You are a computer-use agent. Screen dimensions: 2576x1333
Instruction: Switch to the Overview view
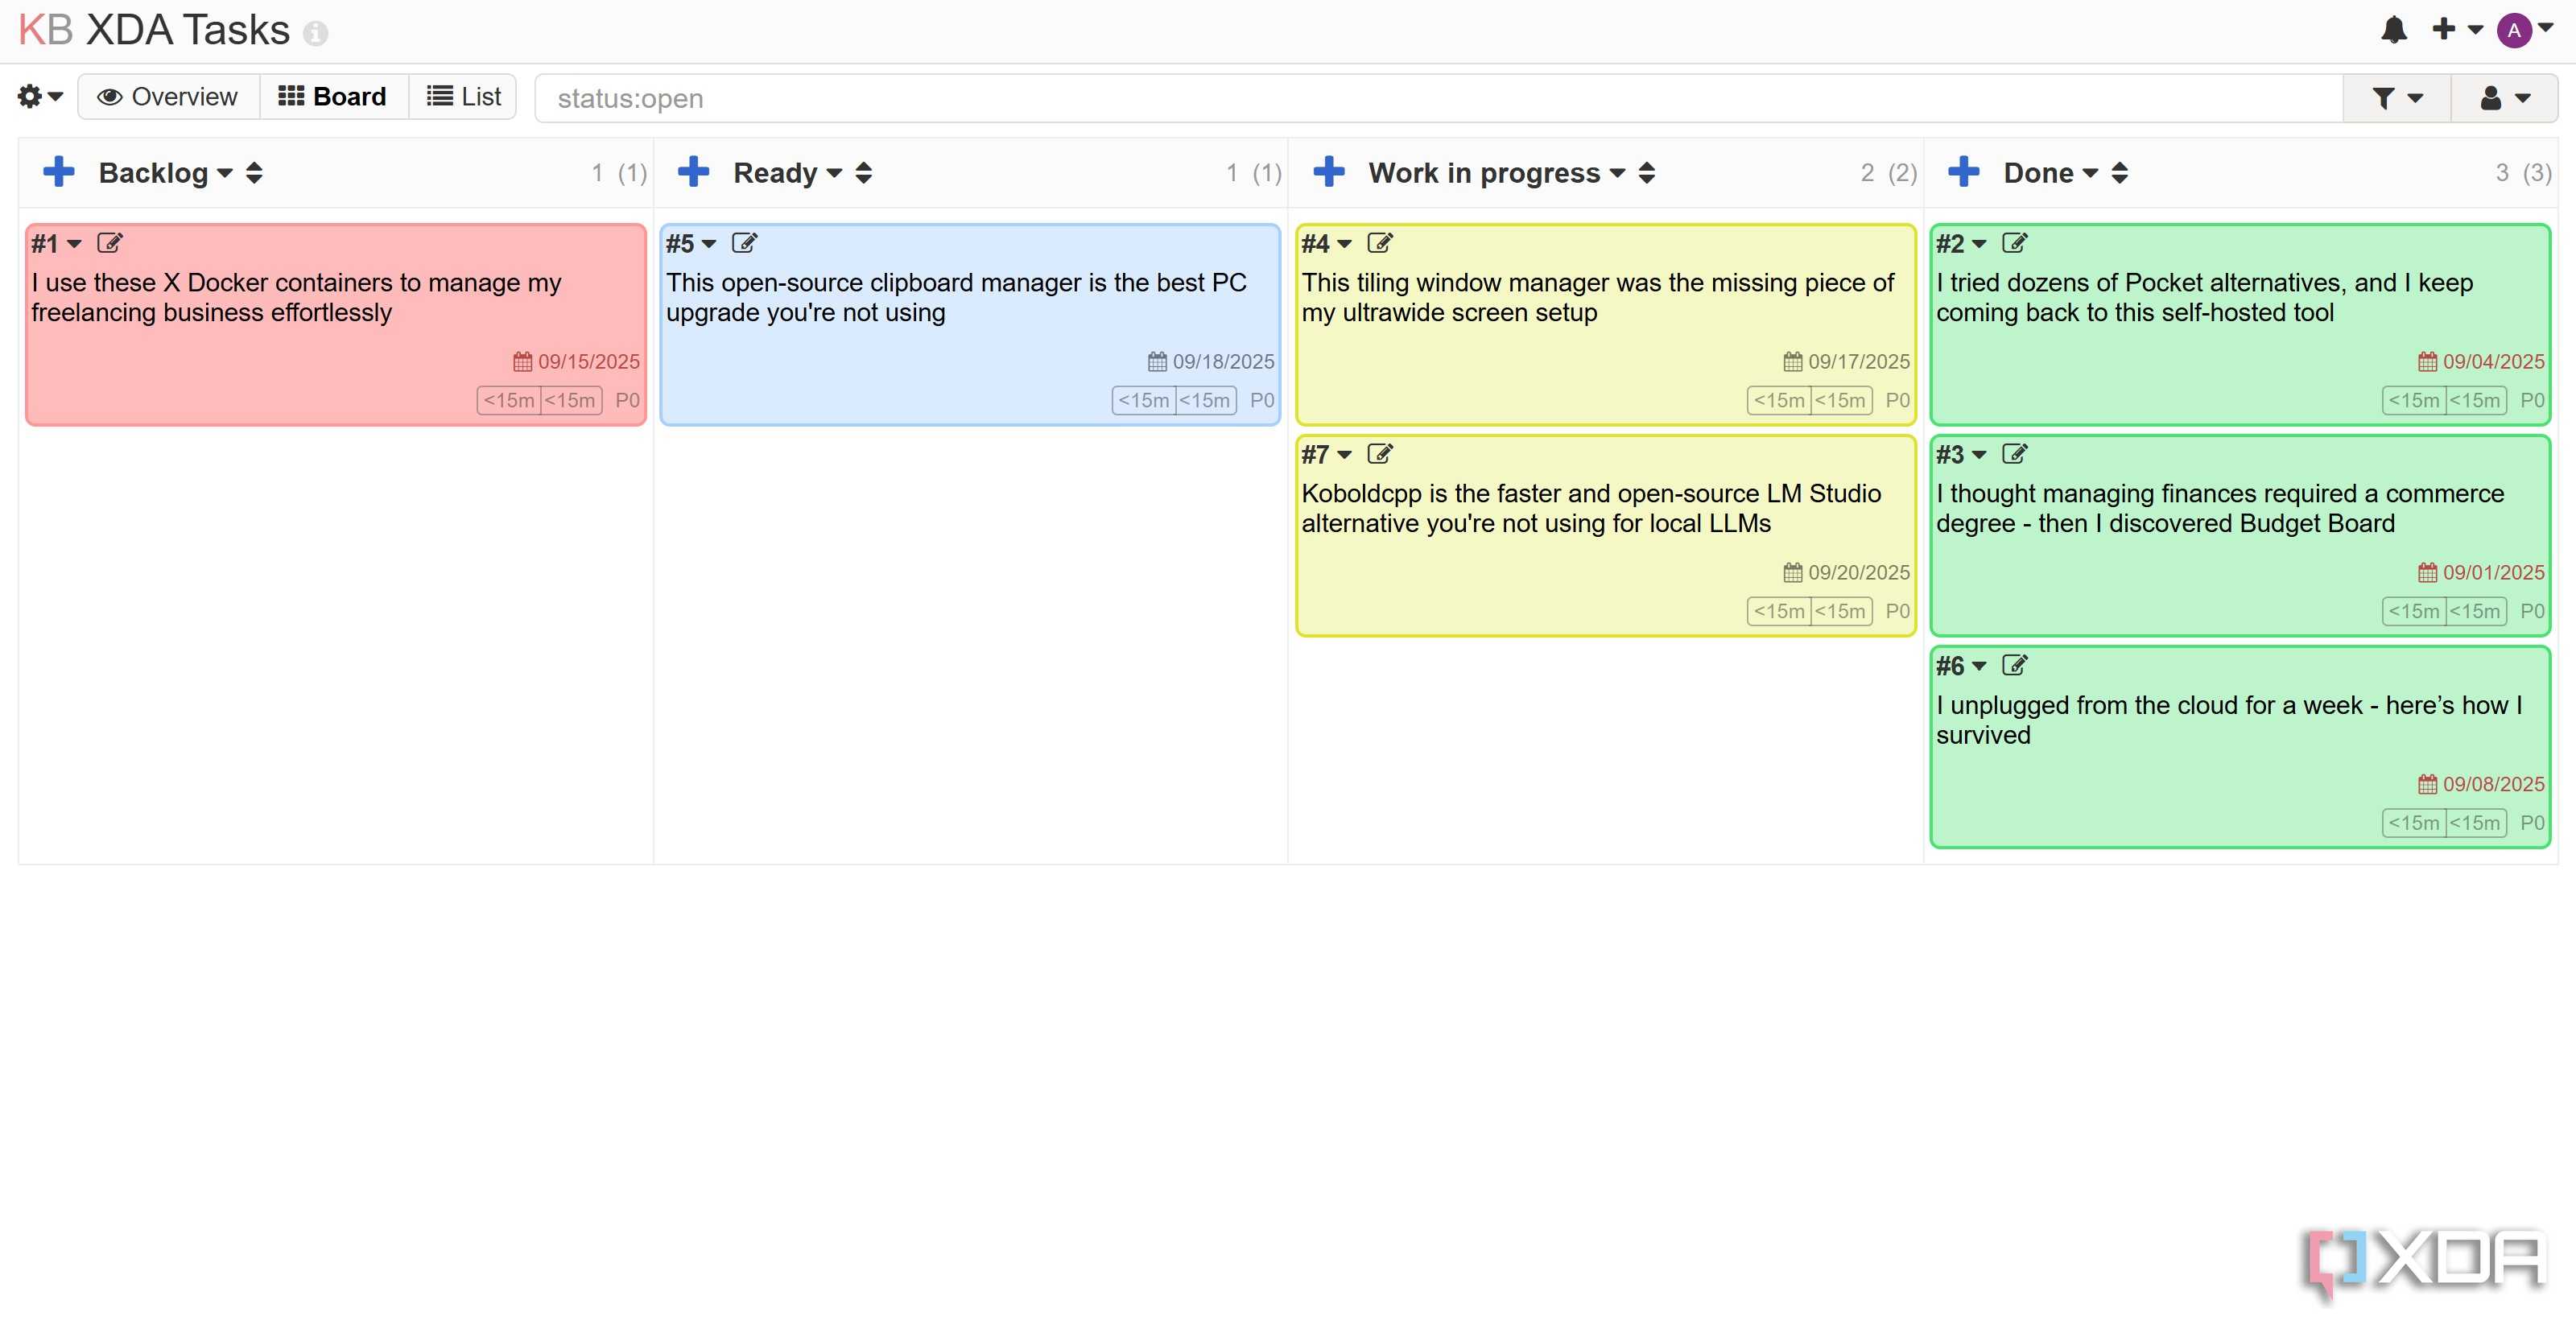click(x=168, y=97)
